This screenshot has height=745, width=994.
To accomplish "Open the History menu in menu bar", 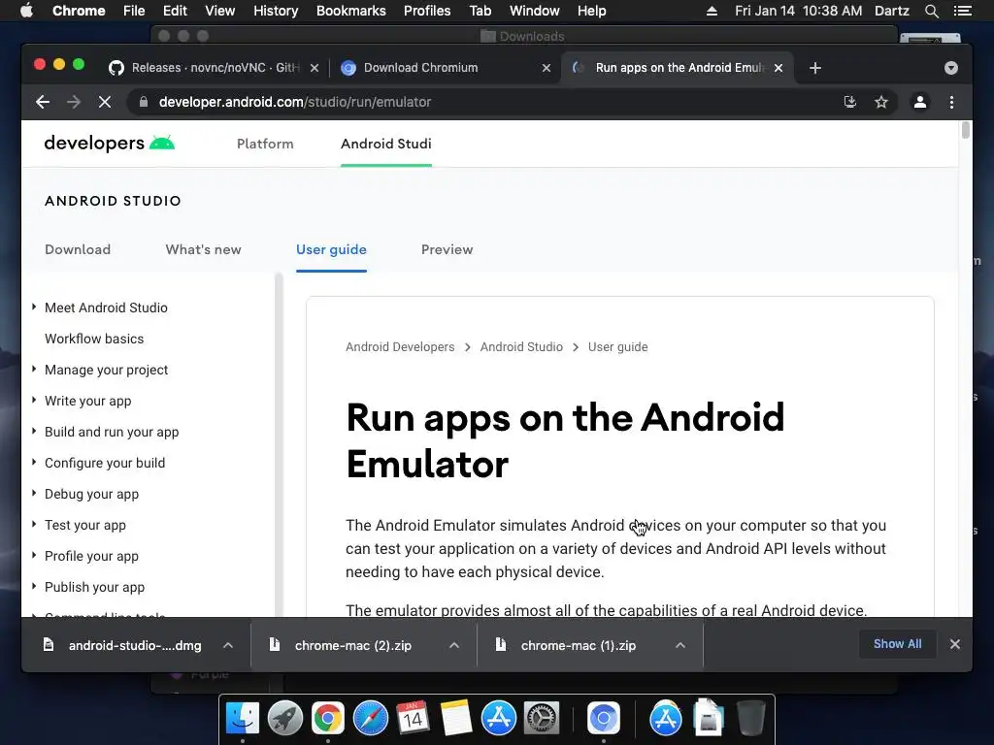I will click(x=276, y=11).
